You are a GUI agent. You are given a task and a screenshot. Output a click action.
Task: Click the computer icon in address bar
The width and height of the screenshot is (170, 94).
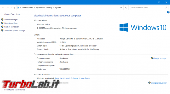pos(18,8)
